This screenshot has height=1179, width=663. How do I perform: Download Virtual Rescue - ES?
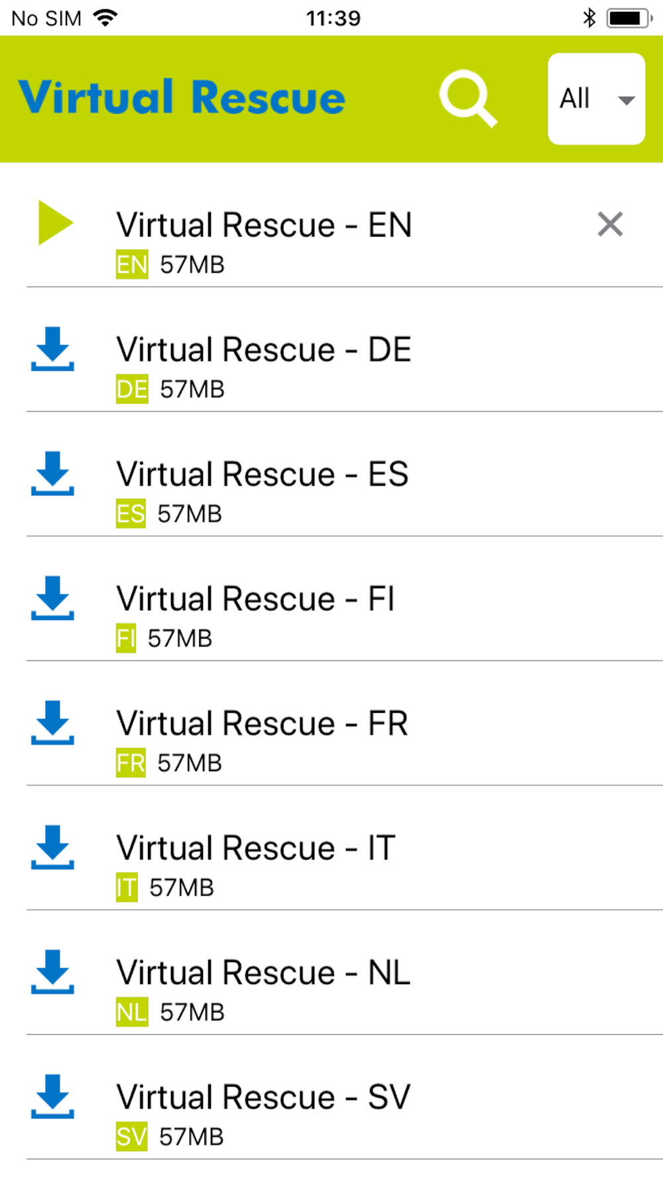coord(52,473)
